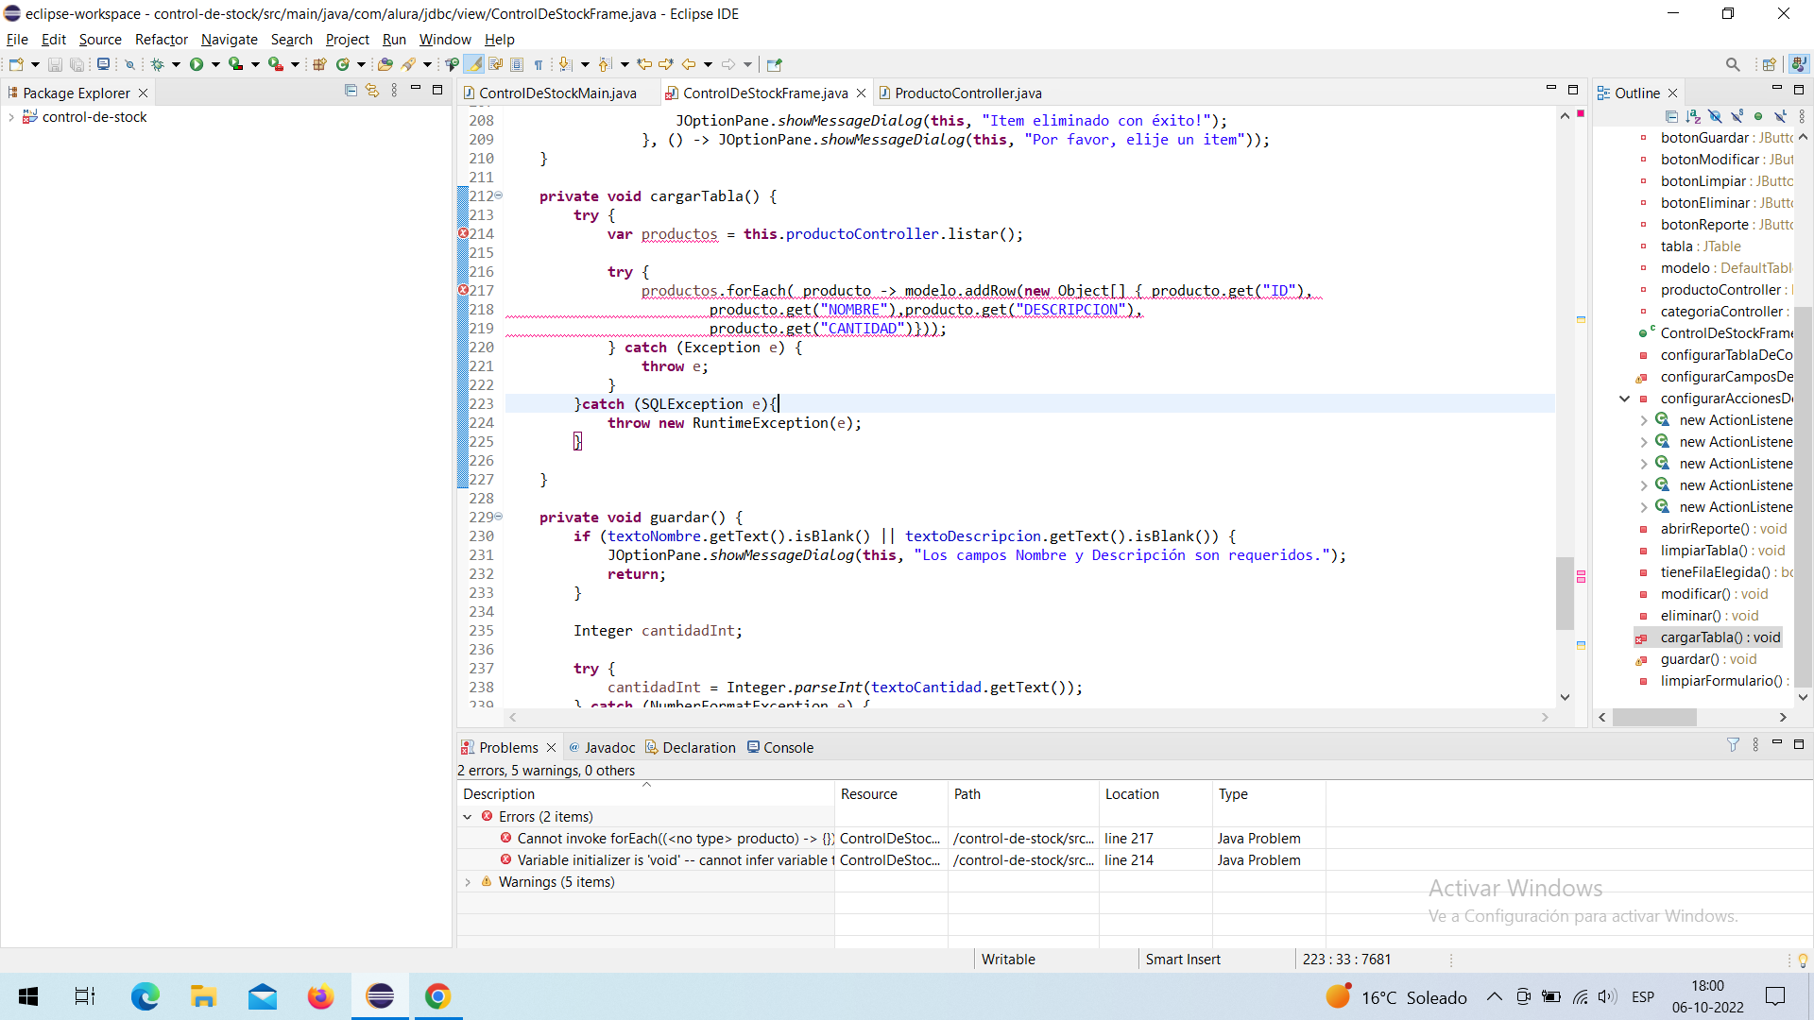The image size is (1814, 1020).
Task: Open the Window menu
Action: [x=443, y=39]
